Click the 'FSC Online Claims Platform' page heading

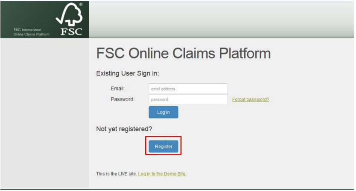[x=184, y=53]
